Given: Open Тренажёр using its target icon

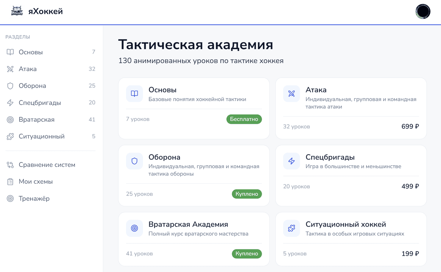Looking at the screenshot, I should [x=10, y=198].
